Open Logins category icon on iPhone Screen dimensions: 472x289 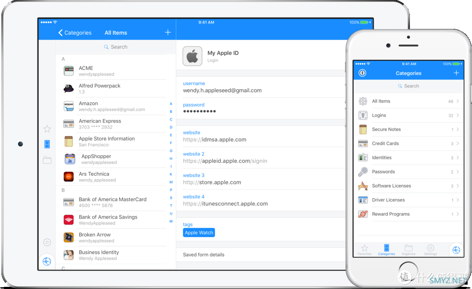pyautogui.click(x=363, y=115)
